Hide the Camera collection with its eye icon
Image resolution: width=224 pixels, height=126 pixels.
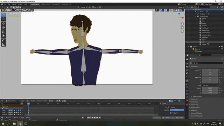pyautogui.click(x=222, y=47)
